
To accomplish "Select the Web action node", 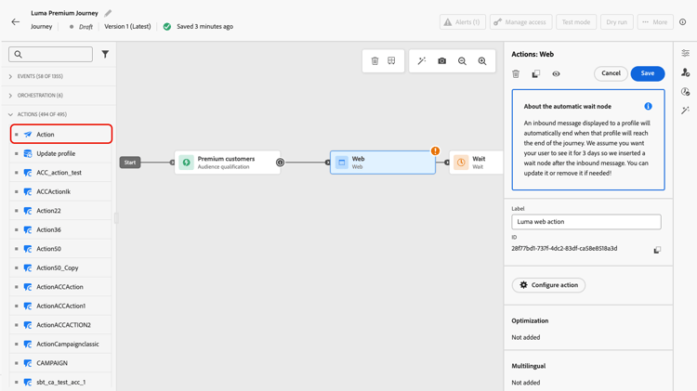I will click(383, 163).
